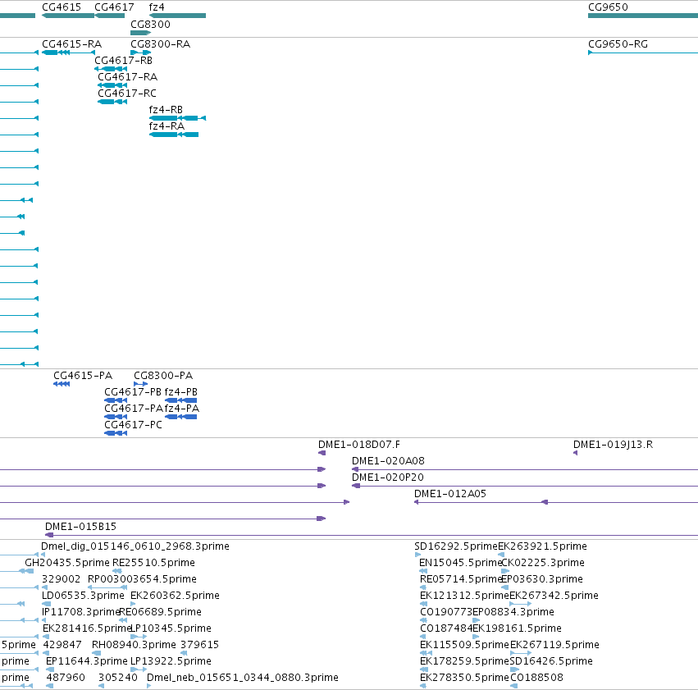Open protein CG4617-PC

pos(133,425)
